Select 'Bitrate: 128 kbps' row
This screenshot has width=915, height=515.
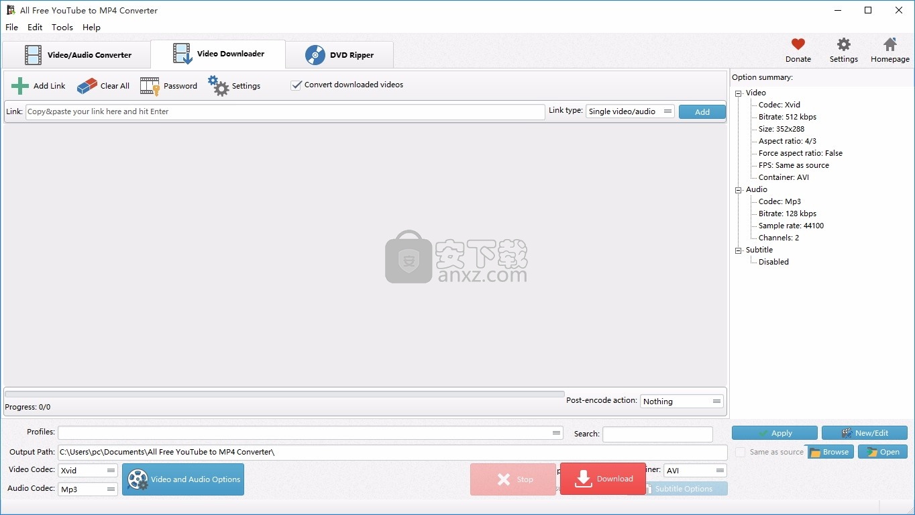point(788,214)
